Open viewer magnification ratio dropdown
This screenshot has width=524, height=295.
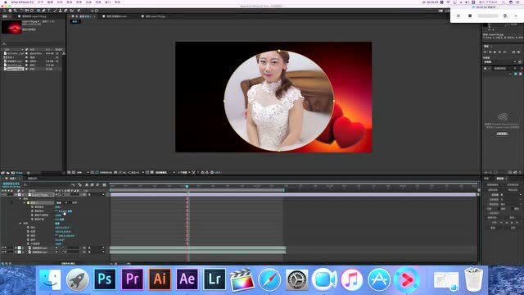(82, 173)
